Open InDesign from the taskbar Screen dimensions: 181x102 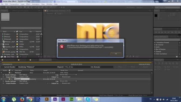tap(63, 99)
